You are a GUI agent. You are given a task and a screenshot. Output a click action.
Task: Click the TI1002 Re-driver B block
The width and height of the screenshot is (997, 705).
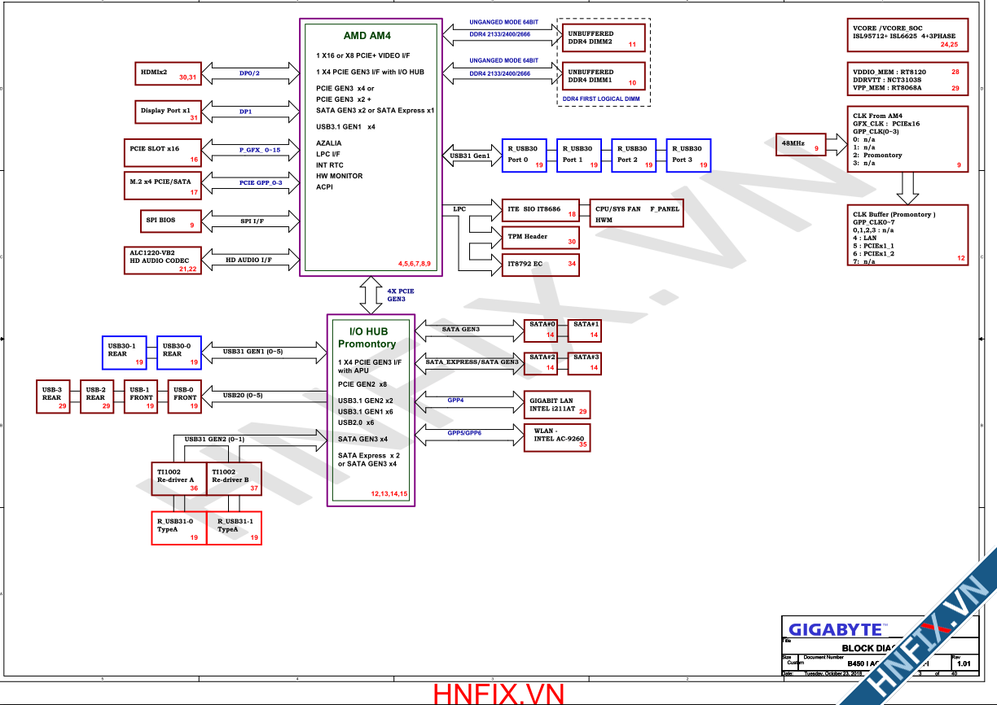[235, 479]
